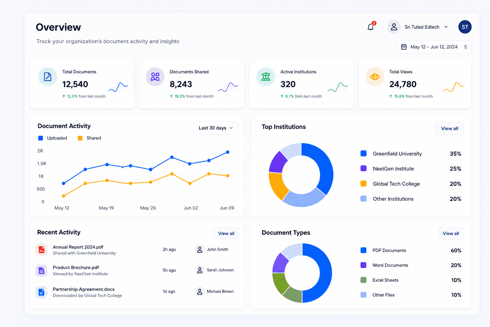The height and width of the screenshot is (327, 490).
Task: Click View all in Top Institutions
Action: [449, 128]
